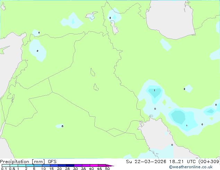Click the legend arrow tip above 50 mm

[110, 165]
